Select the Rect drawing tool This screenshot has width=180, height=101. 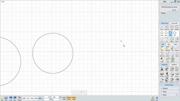tap(172, 27)
